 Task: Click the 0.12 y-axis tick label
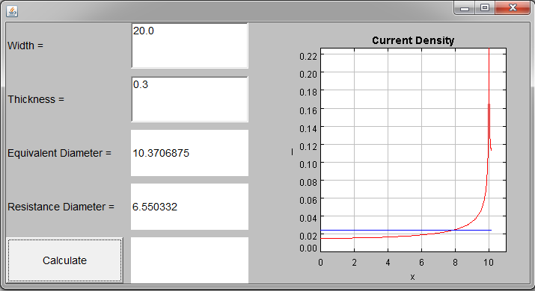click(x=308, y=146)
